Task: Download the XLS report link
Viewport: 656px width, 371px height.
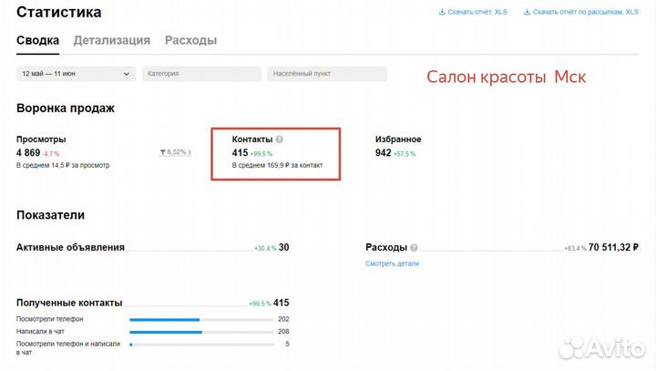Action: click(477, 12)
